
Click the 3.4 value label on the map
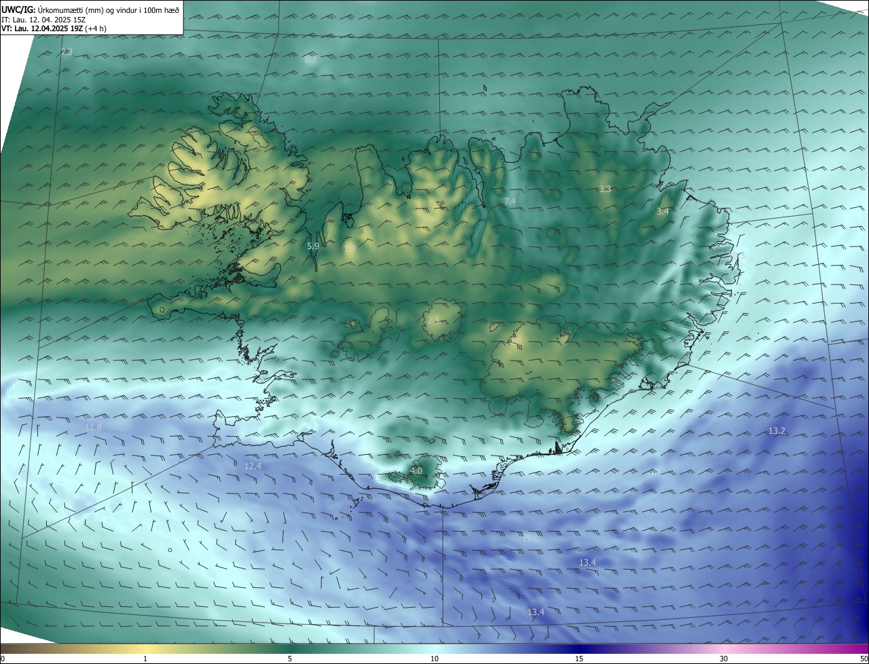click(663, 212)
